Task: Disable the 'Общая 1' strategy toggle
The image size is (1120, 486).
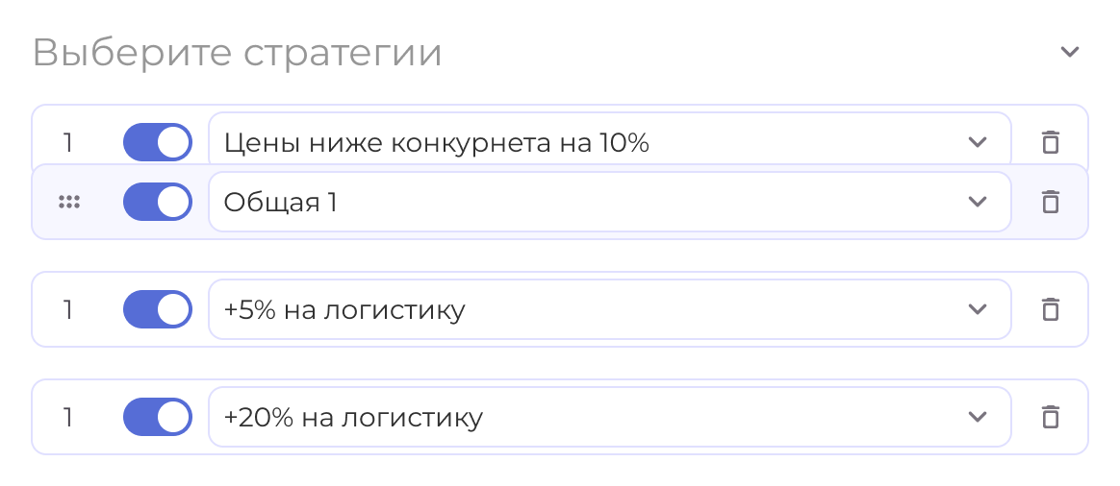Action: point(158,202)
